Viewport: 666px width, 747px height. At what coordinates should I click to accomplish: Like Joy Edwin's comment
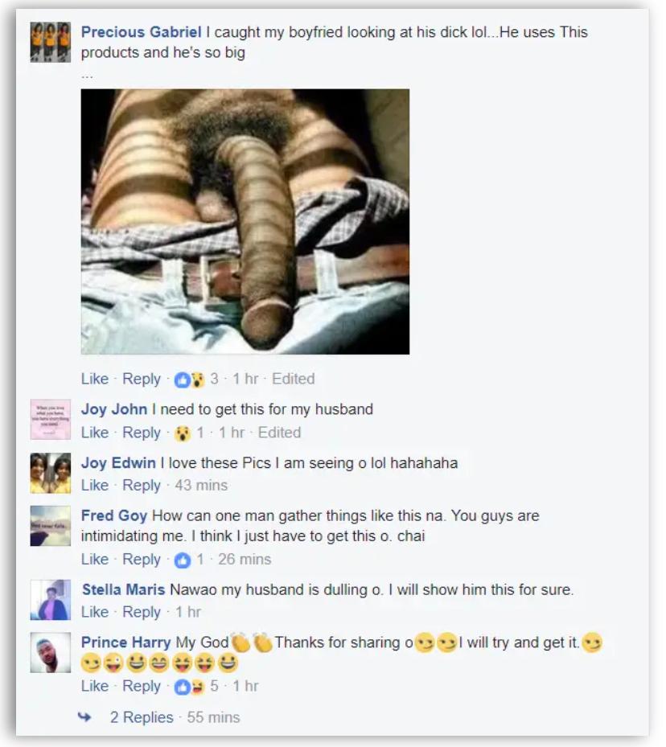click(94, 485)
